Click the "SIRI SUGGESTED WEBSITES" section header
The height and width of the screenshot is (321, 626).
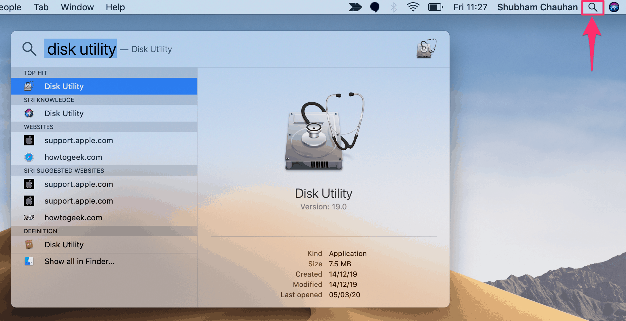coord(64,171)
